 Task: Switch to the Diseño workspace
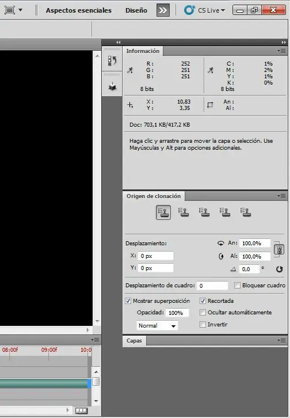tap(136, 10)
